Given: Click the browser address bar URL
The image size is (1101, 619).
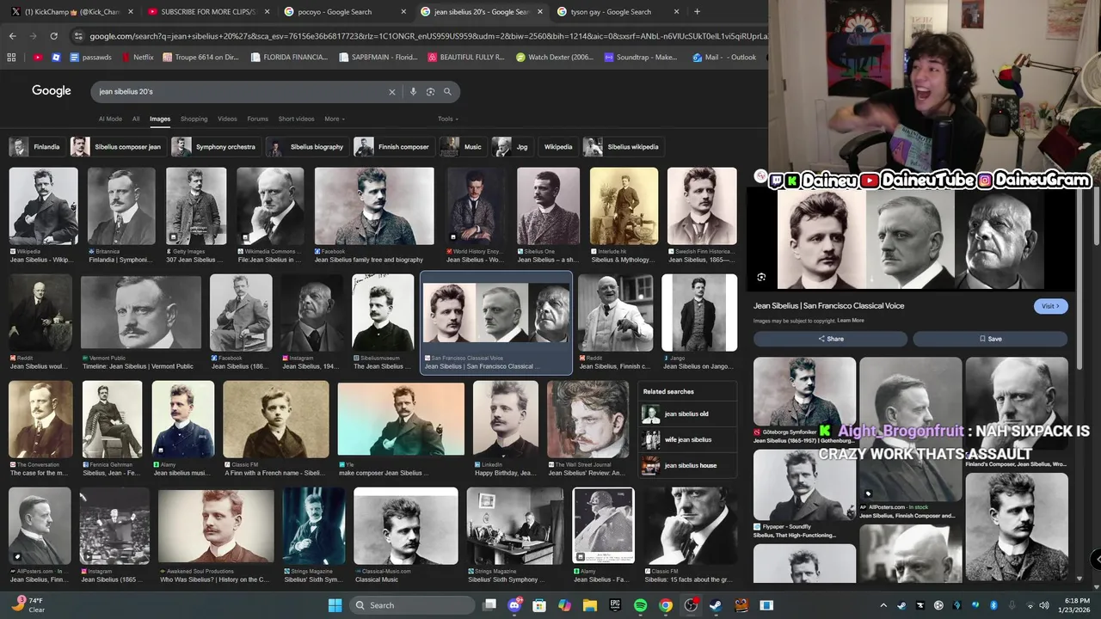Looking at the screenshot, I should [x=427, y=36].
